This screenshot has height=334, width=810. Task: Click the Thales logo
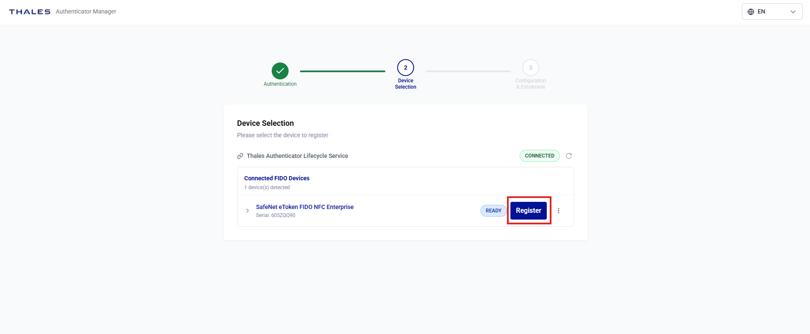(x=30, y=12)
